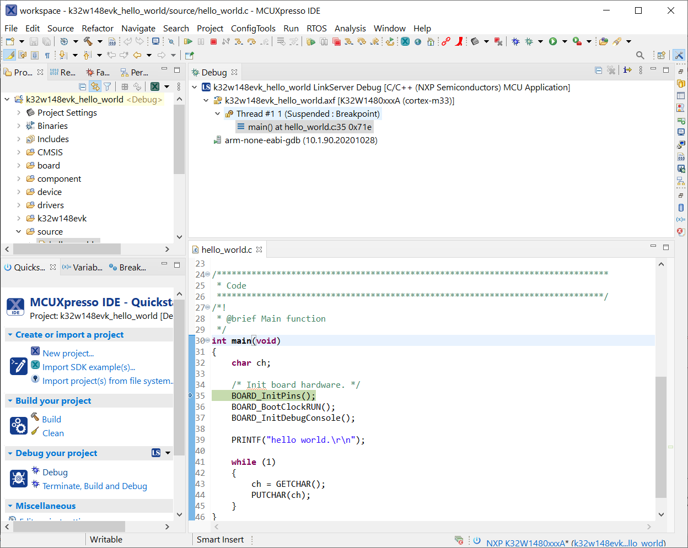Collapse the k32w148evk_hello_world project node

coord(7,100)
